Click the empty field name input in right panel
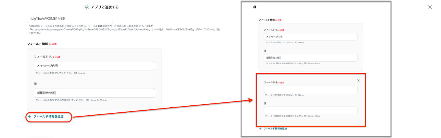Screen dimensions: 441x138 pos(311,89)
